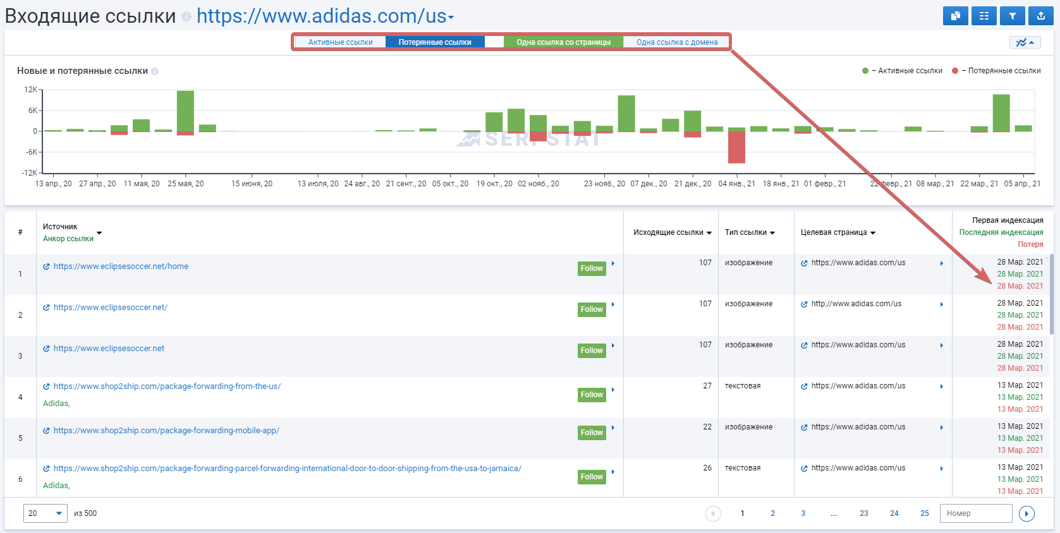Image resolution: width=1060 pixels, height=533 pixels.
Task: Open the table columns settings icon
Action: 984,16
